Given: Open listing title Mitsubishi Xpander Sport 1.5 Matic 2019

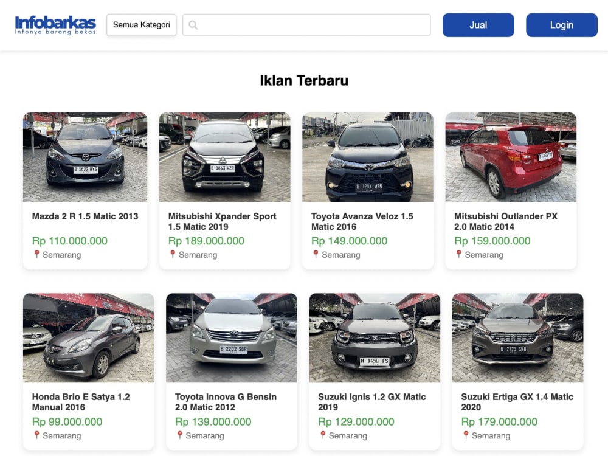Looking at the screenshot, I should click(x=222, y=221).
